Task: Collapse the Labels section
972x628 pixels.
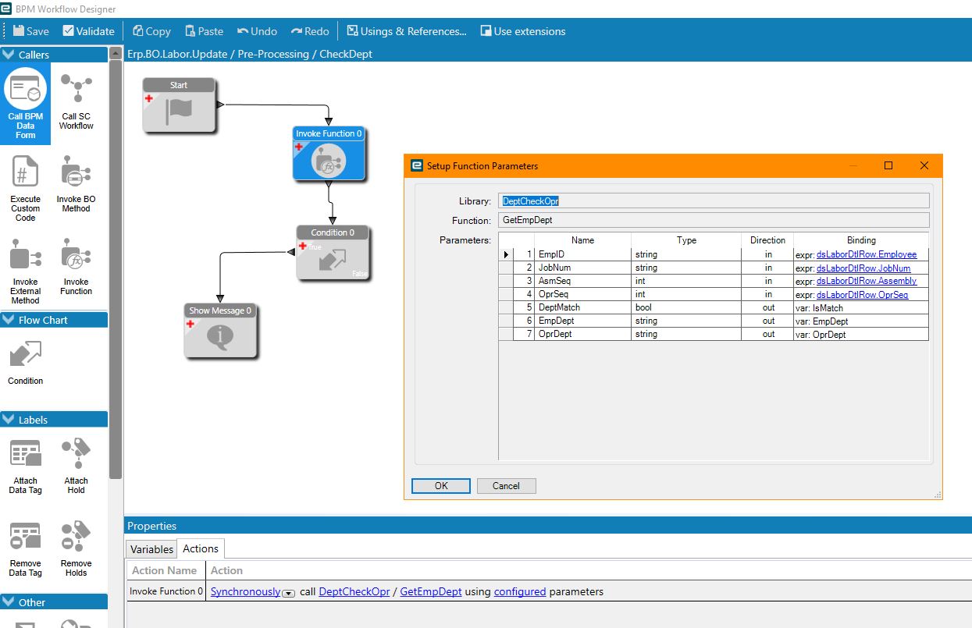Action: [9, 420]
